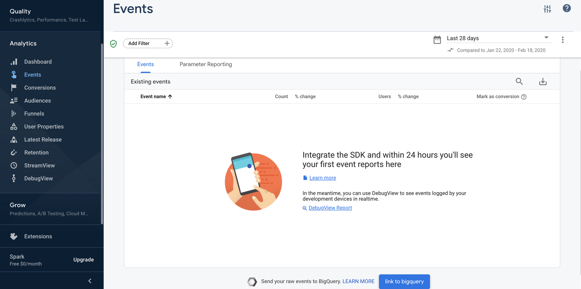The width and height of the screenshot is (581, 289).
Task: Open the DebugView Report link
Action: (x=330, y=208)
